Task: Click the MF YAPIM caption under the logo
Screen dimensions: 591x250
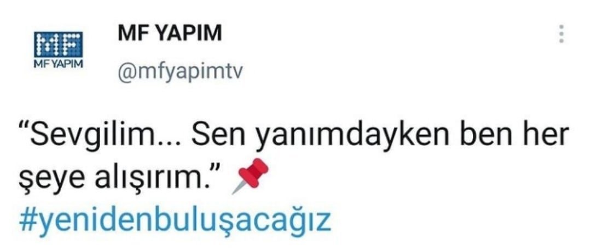Action: coord(59,63)
